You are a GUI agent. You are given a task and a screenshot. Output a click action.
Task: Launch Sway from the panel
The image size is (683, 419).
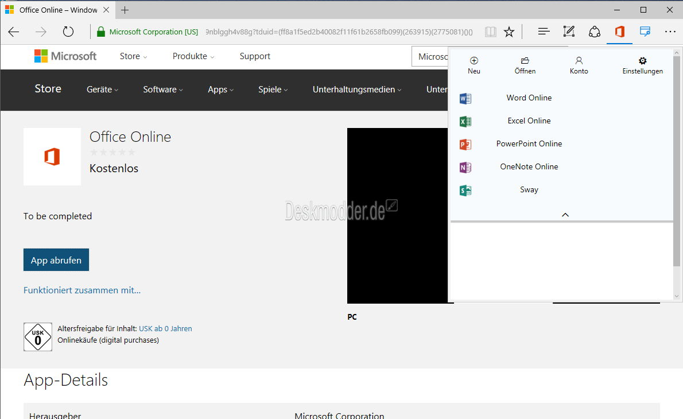pos(529,190)
